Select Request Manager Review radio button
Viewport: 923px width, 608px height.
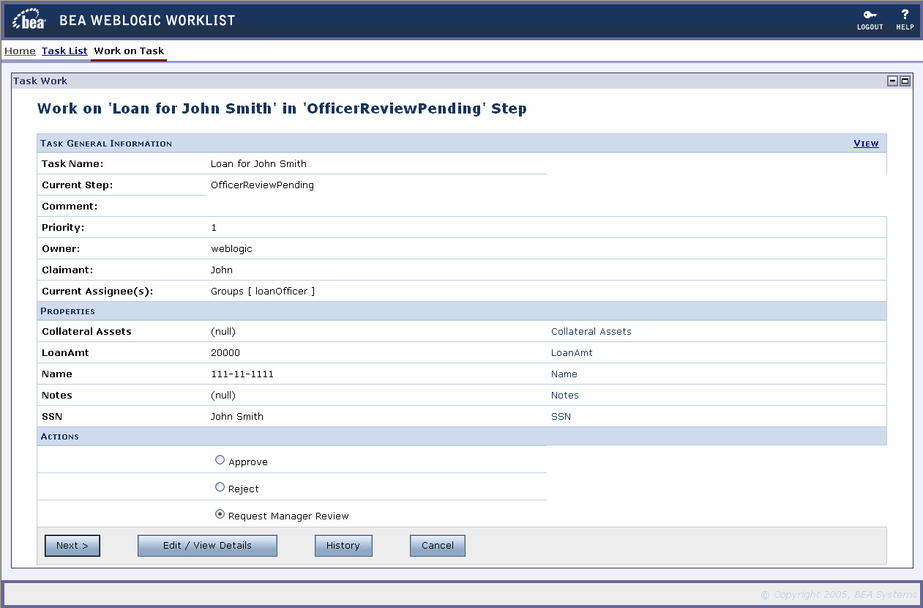tap(220, 514)
